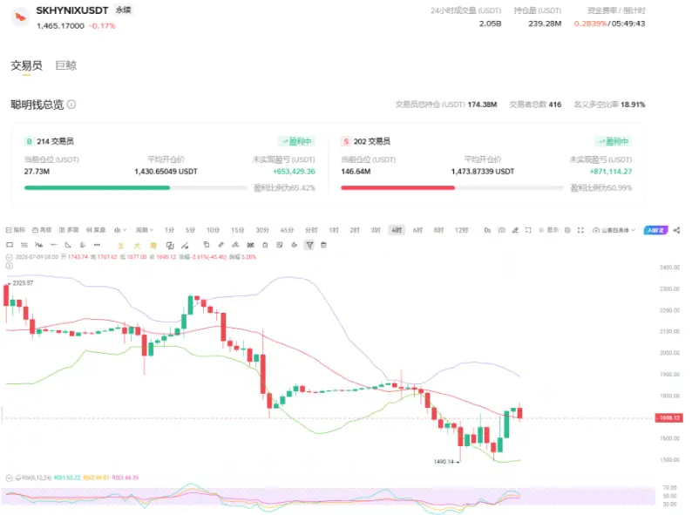The image size is (692, 515).
Task: Click the long side 盈利中 badge
Action: [297, 141]
